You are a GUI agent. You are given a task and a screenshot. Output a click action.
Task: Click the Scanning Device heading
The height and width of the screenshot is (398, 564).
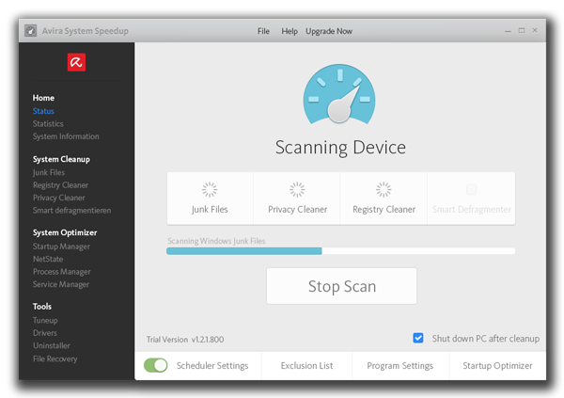coord(340,148)
